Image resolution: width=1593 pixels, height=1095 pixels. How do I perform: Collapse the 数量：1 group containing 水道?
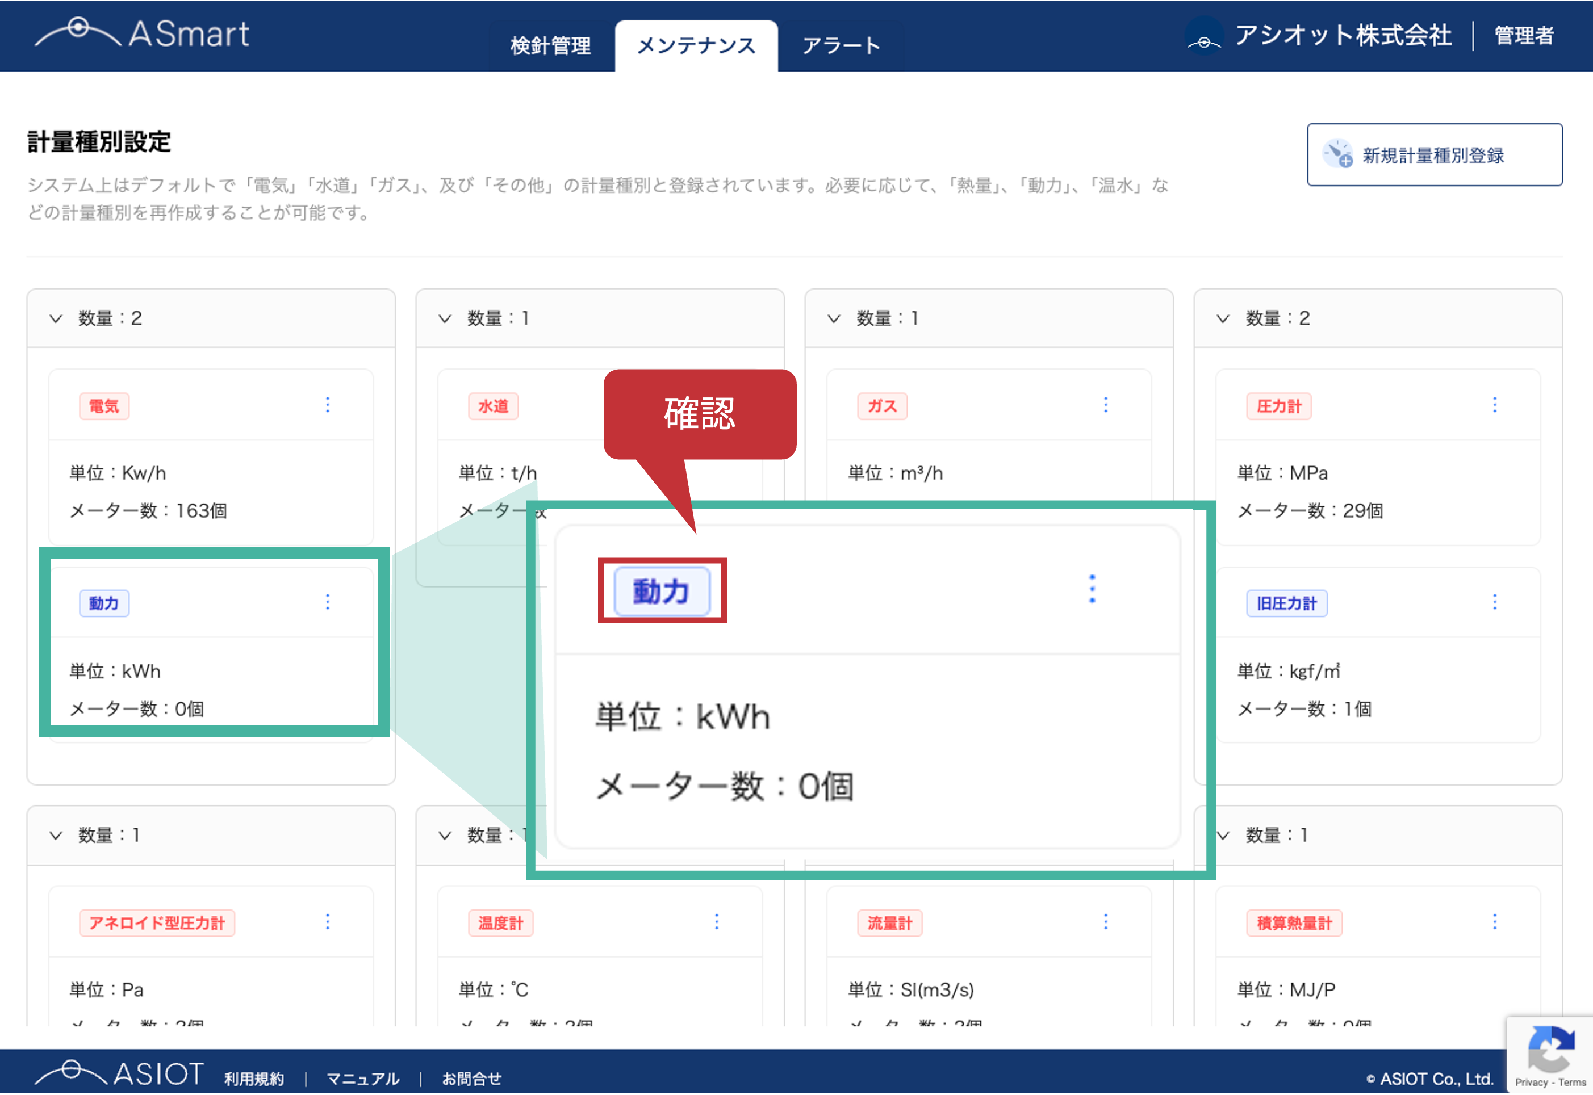pyautogui.click(x=445, y=319)
